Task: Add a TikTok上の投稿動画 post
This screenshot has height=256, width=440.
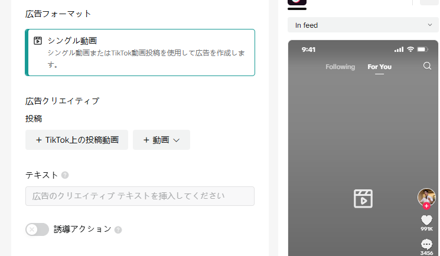Action: point(77,140)
